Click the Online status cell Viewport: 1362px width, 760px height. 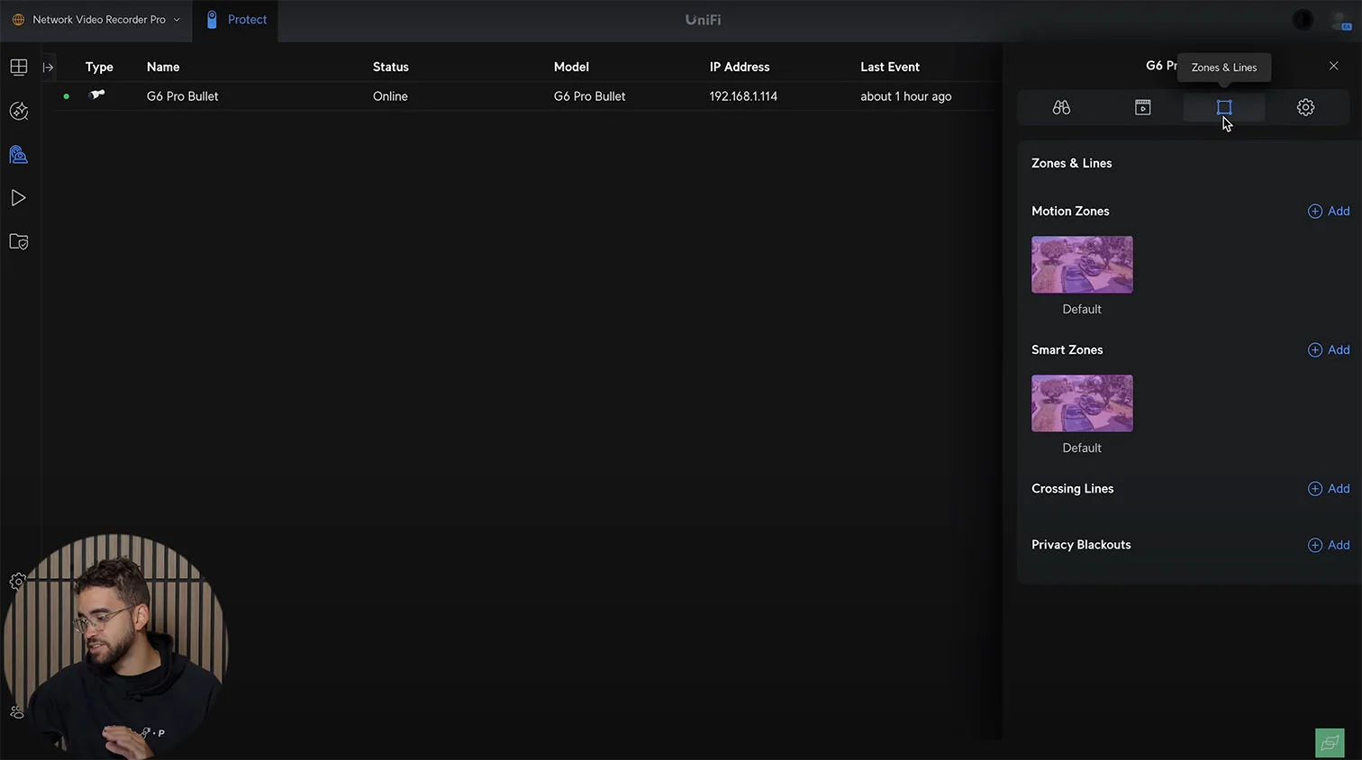(x=390, y=96)
